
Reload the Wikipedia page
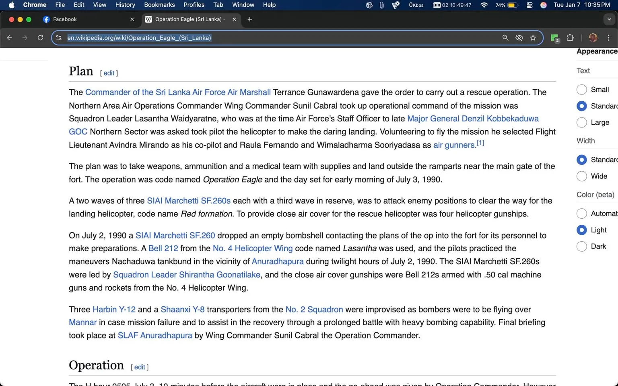[x=40, y=37]
